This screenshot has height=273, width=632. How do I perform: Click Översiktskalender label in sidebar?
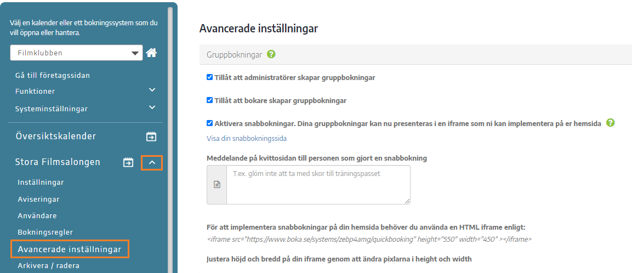[55, 136]
